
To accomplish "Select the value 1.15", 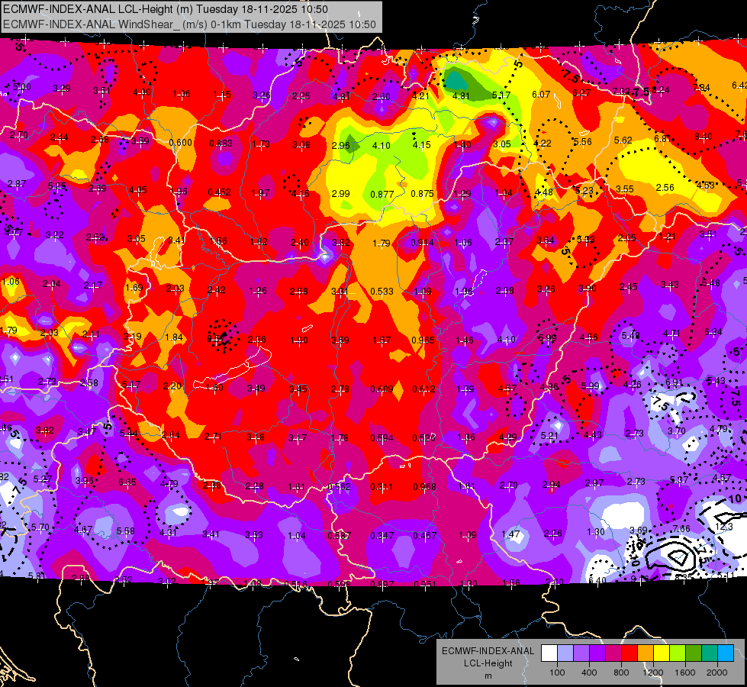I will (222, 95).
